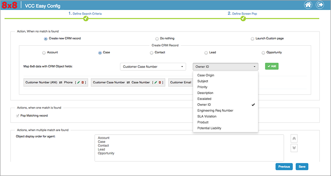Choose Account as CRM record type
The image size is (331, 176).
[44, 53]
